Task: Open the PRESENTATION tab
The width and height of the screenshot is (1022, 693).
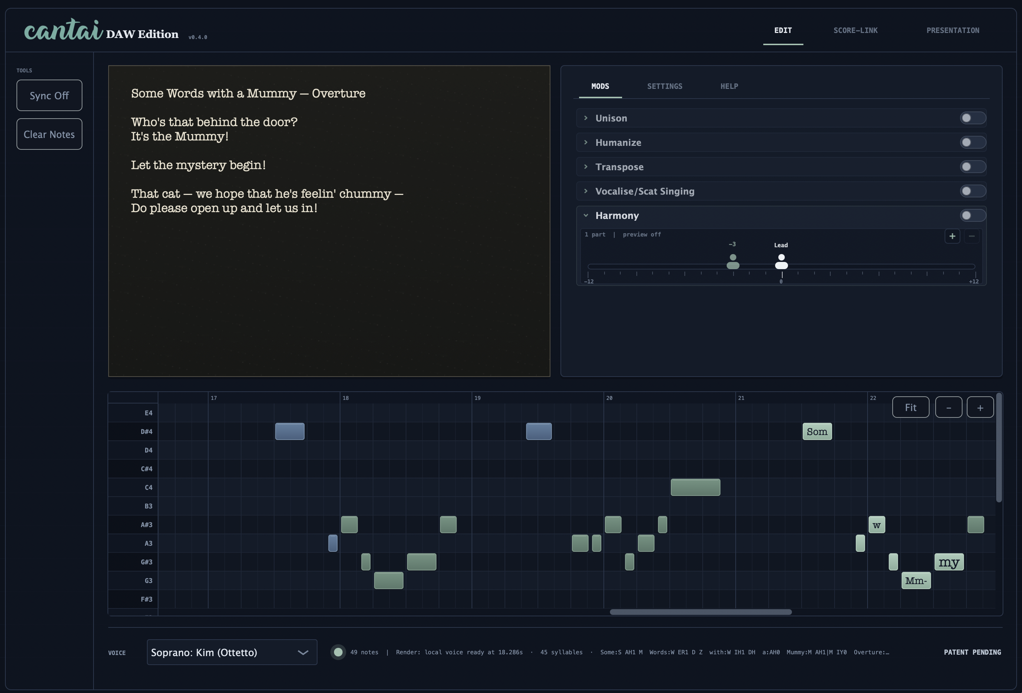Action: pyautogui.click(x=952, y=30)
